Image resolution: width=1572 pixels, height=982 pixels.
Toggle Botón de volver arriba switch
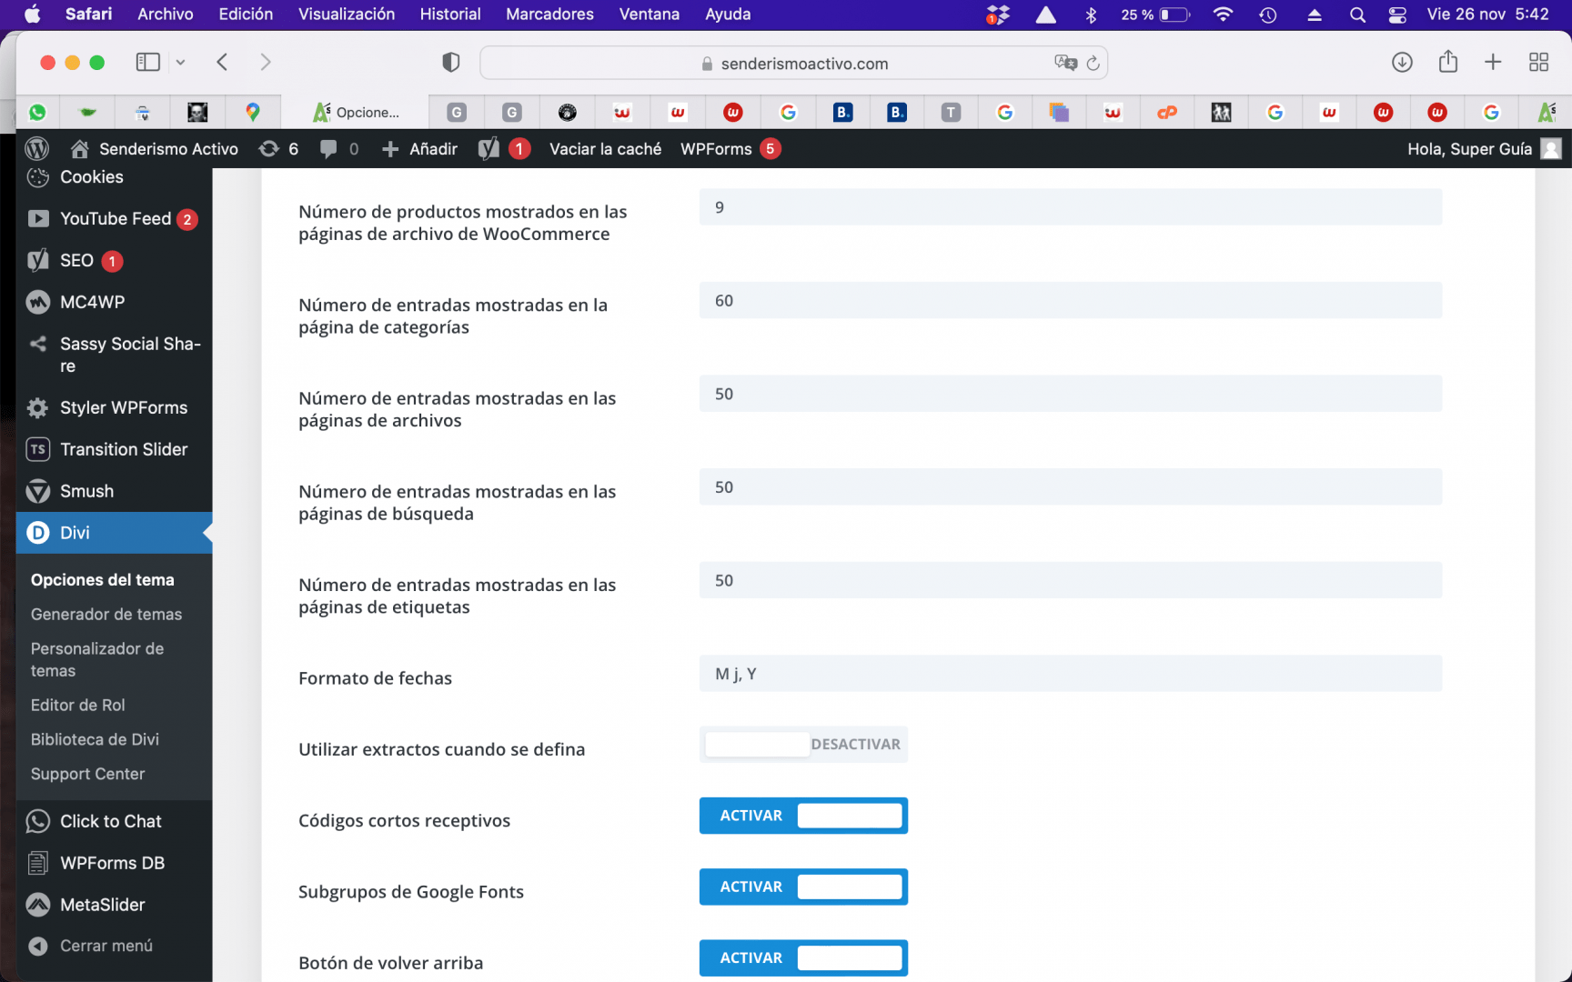(803, 957)
